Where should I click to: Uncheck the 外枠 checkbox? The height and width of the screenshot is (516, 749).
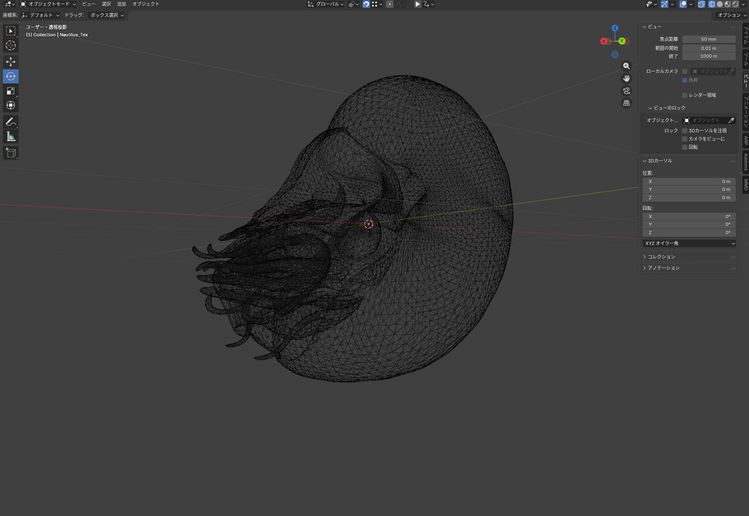685,81
